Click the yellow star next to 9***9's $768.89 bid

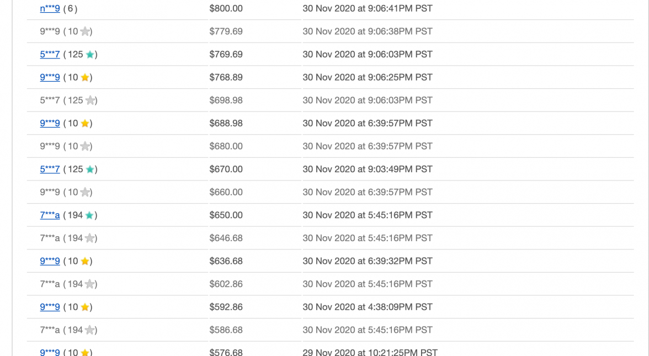click(84, 77)
